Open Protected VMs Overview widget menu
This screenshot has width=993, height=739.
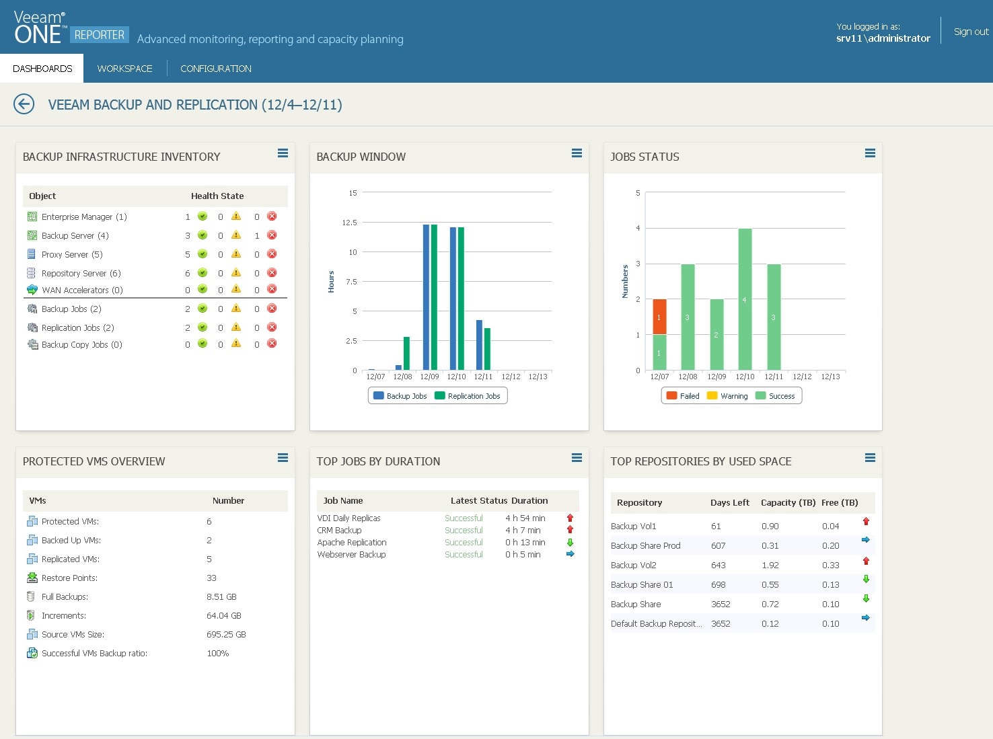click(283, 458)
